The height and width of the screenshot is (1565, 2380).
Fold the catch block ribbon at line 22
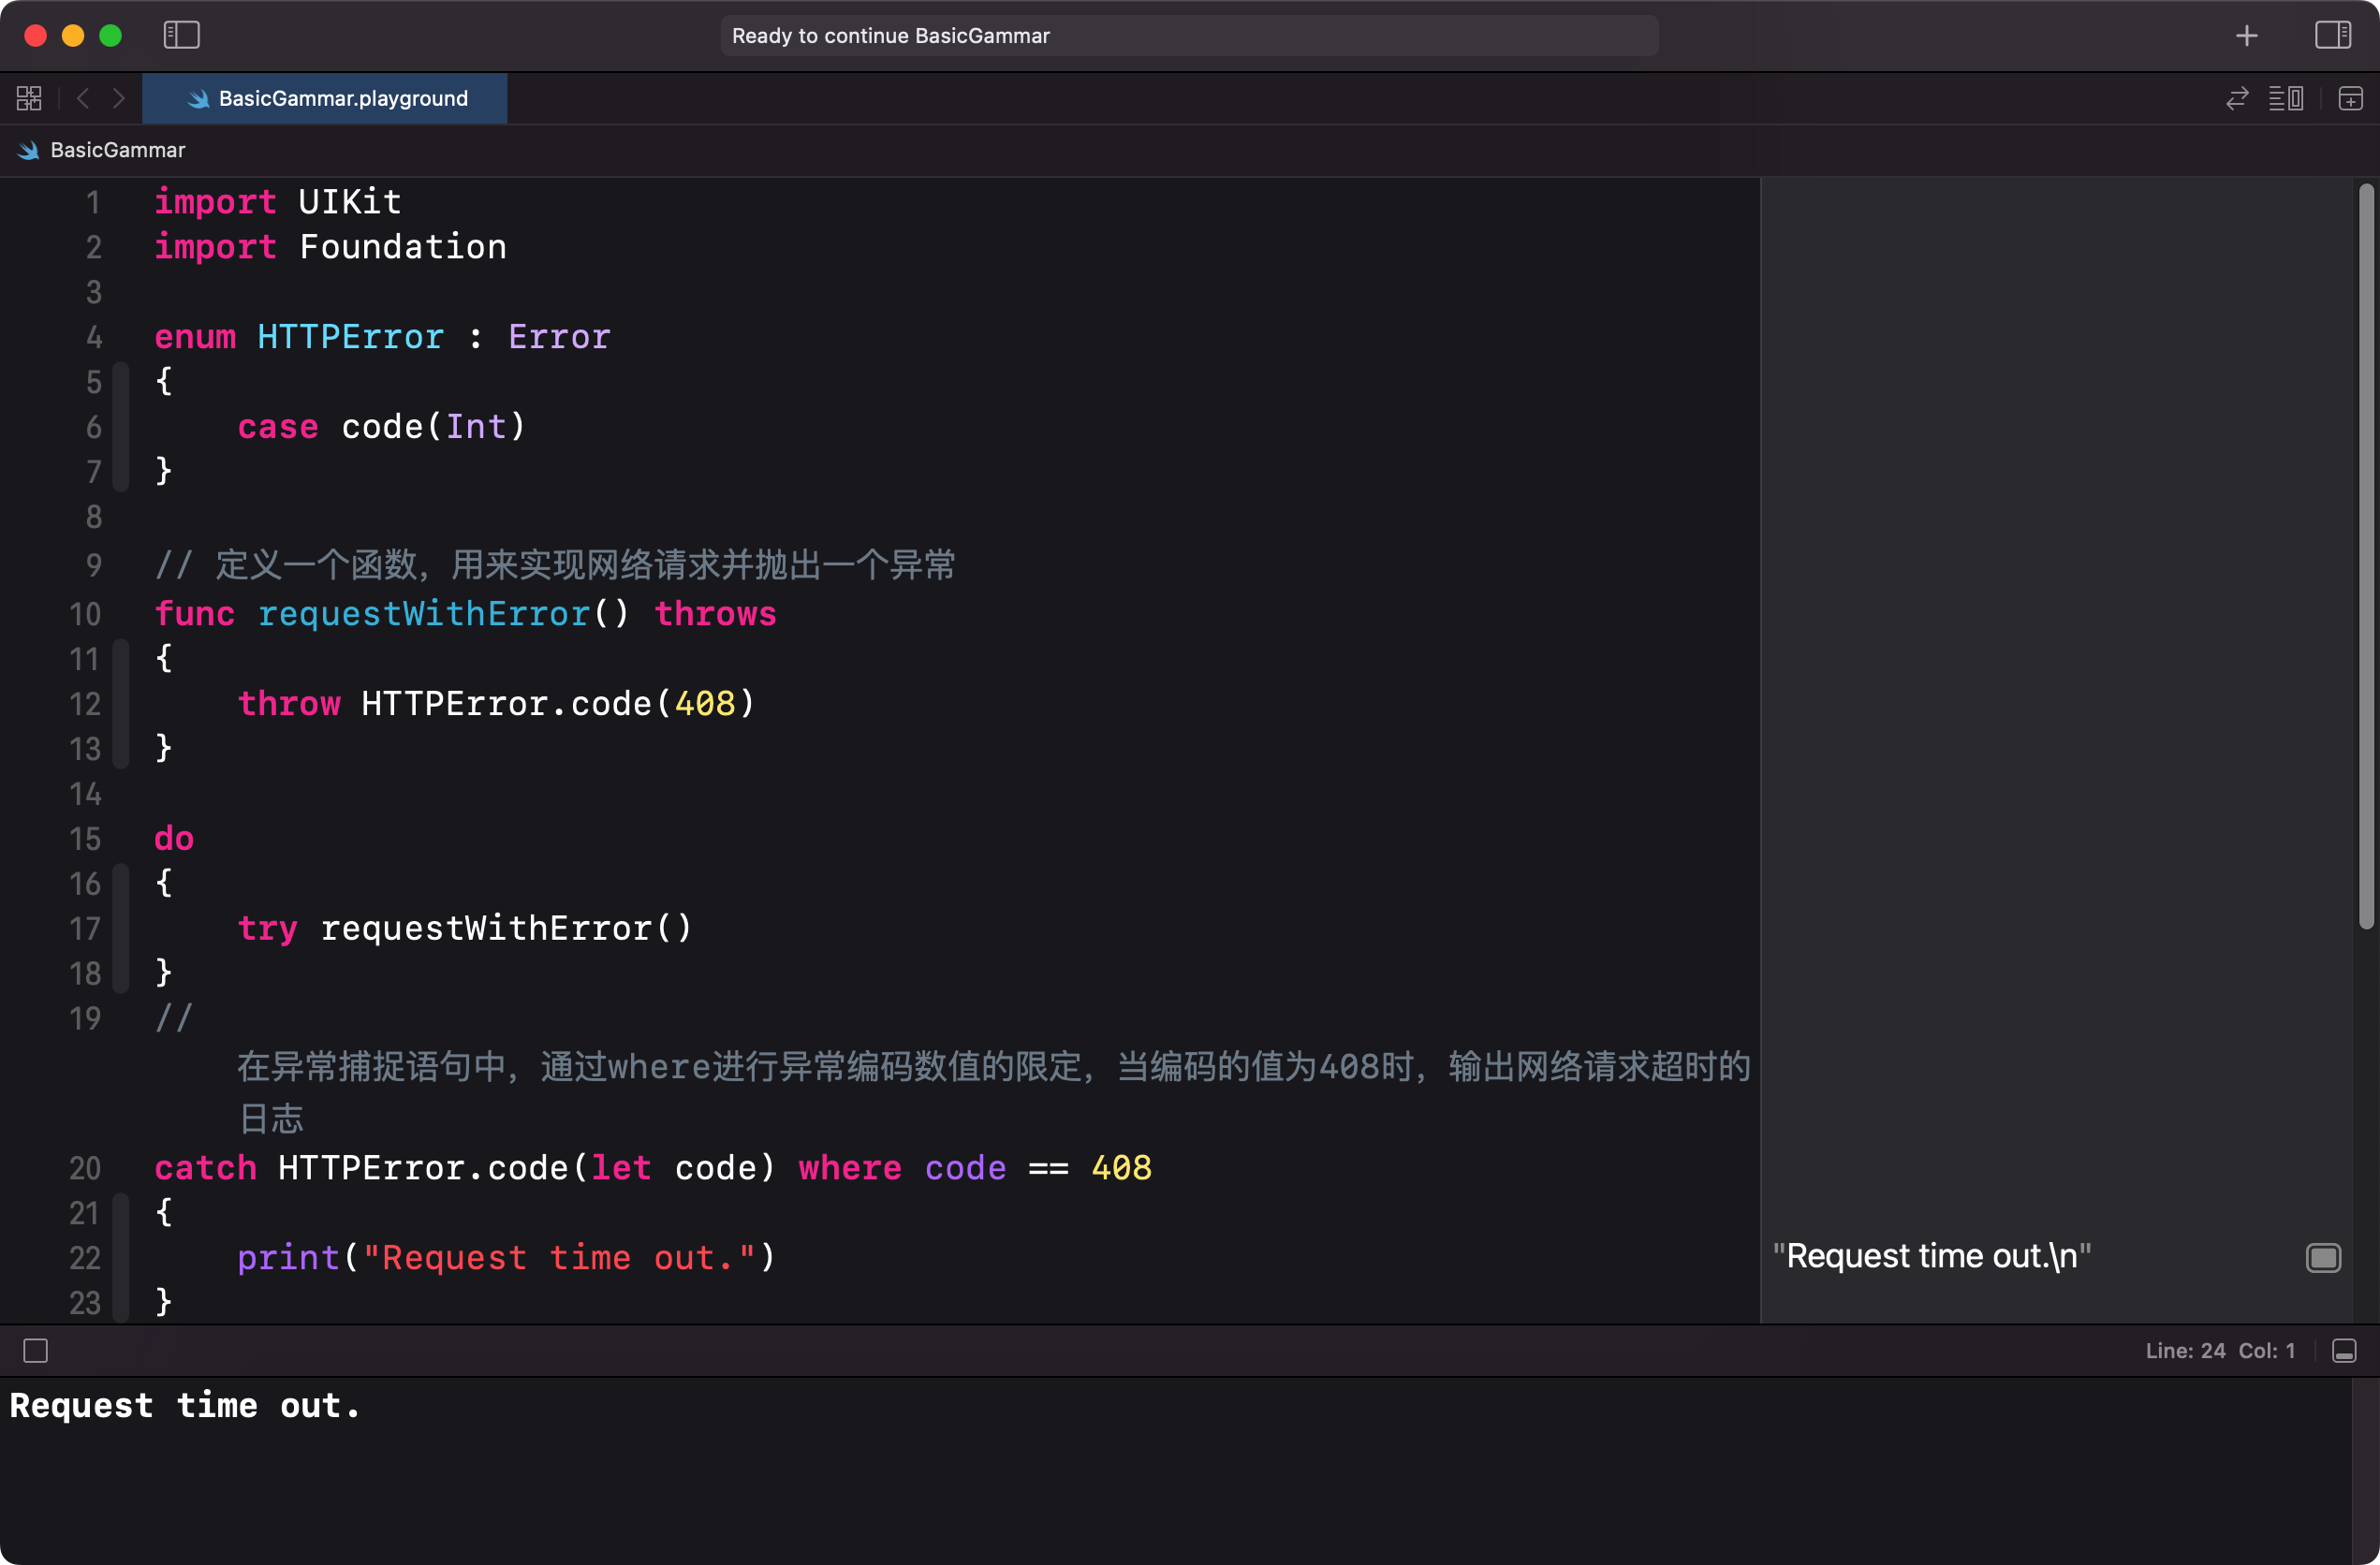pyautogui.click(x=121, y=1257)
